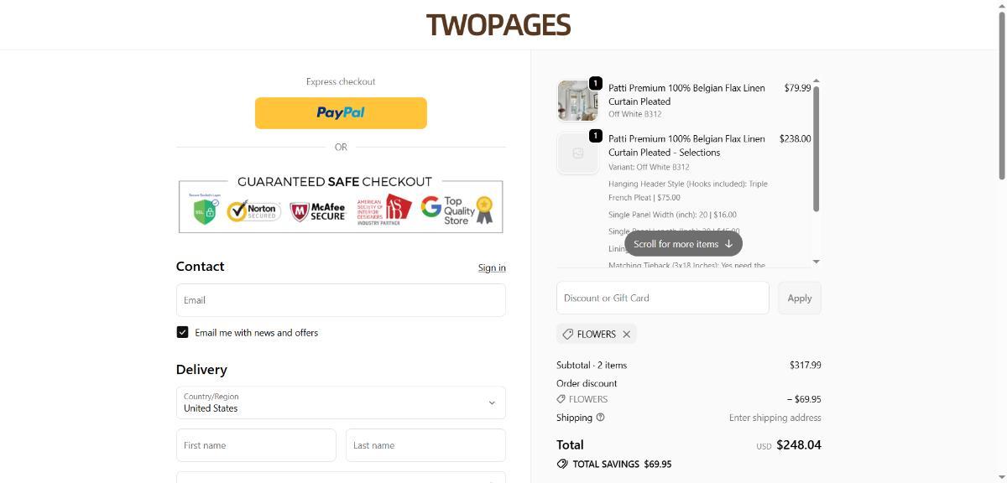Open the Sign in link
The width and height of the screenshot is (1007, 483).
(492, 267)
